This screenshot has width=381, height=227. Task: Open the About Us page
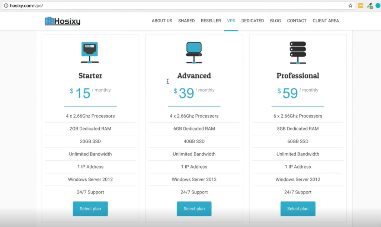[x=162, y=21]
